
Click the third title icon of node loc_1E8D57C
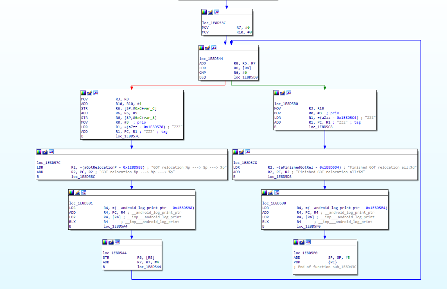(x=51, y=152)
